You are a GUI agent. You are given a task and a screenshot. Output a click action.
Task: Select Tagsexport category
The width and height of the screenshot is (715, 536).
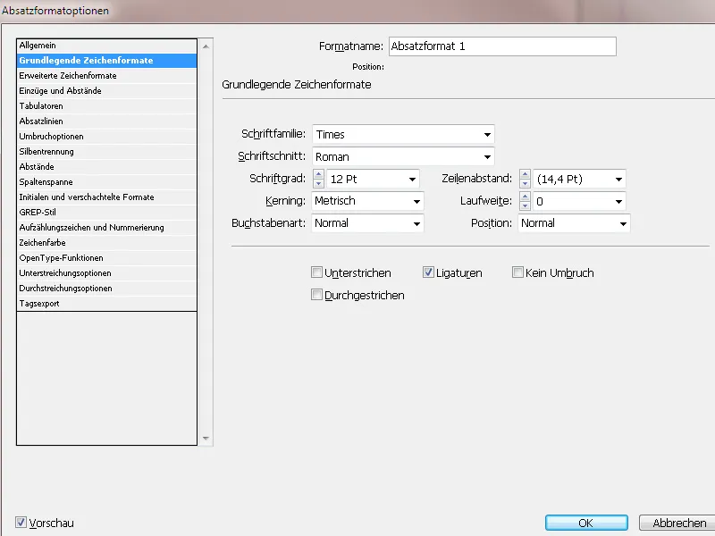click(106, 304)
